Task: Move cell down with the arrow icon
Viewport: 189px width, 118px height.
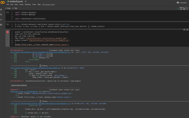Action: coord(187,30)
